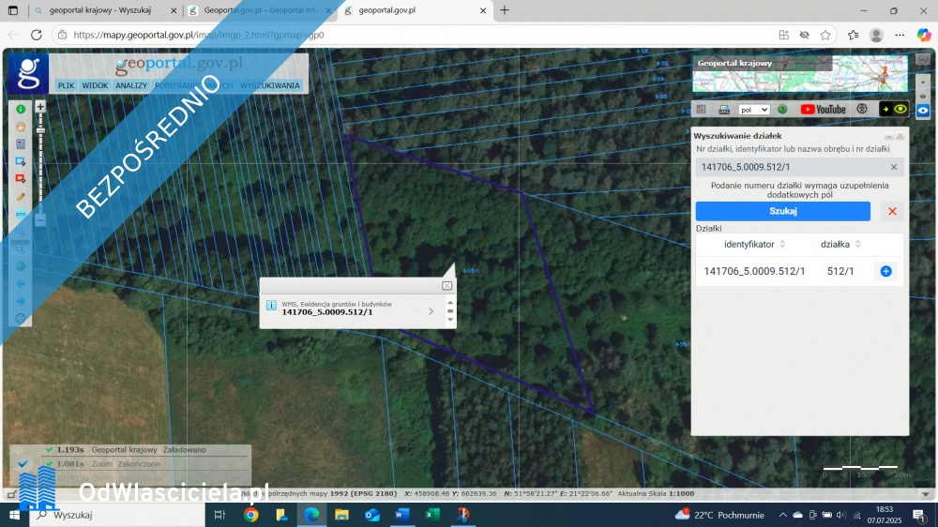Open the XYH coordinates tool

(x=21, y=214)
